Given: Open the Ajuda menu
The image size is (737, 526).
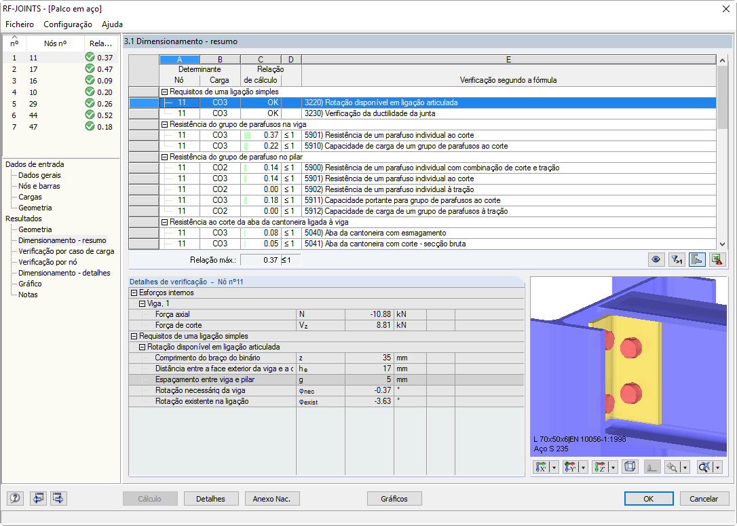Looking at the screenshot, I should pos(113,24).
